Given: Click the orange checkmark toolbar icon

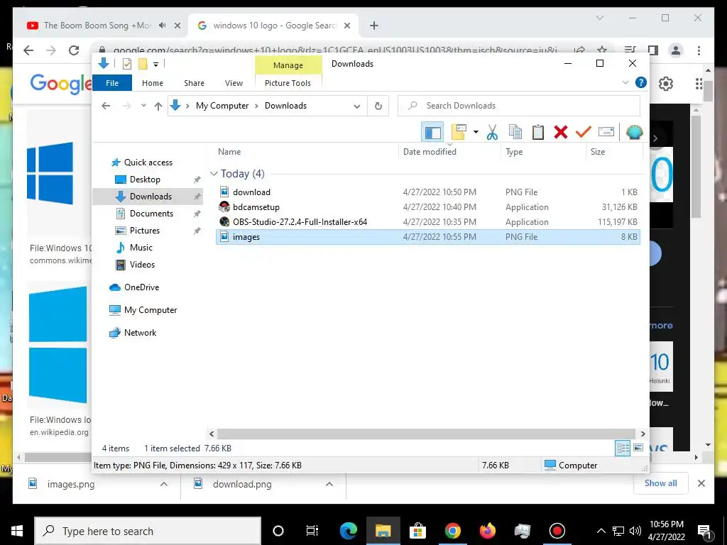Looking at the screenshot, I should pyautogui.click(x=584, y=132).
